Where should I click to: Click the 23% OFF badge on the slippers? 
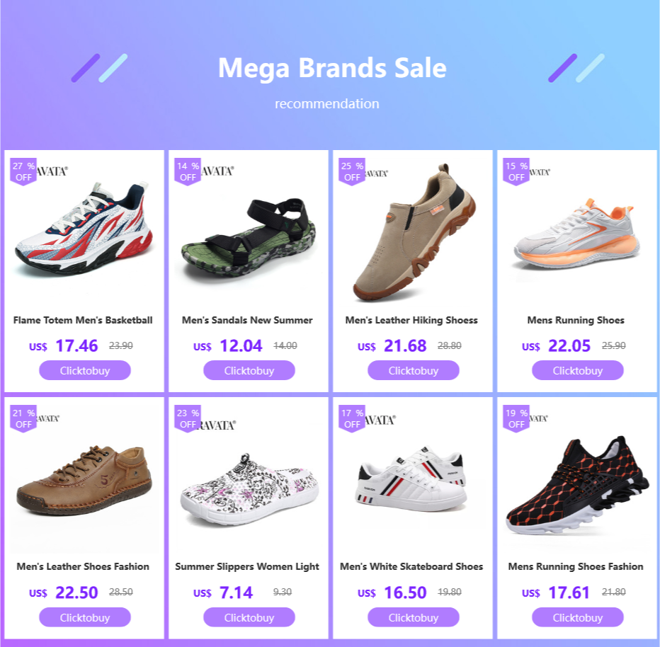pyautogui.click(x=188, y=418)
